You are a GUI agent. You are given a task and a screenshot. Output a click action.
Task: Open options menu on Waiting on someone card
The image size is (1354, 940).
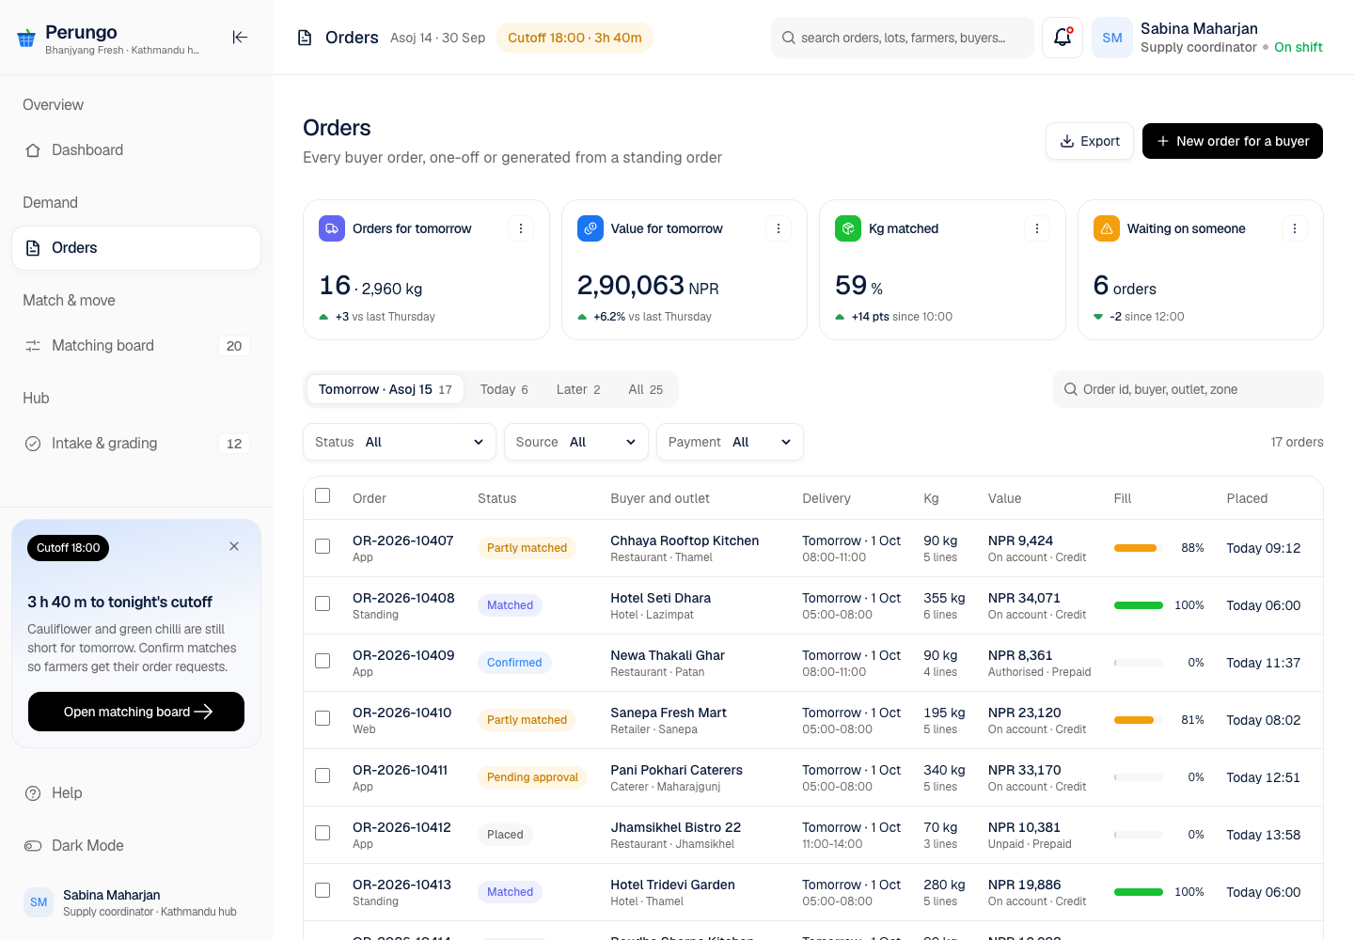[x=1295, y=228]
